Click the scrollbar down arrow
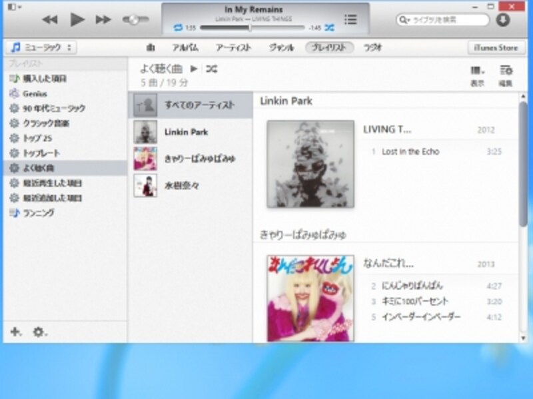 pos(523,338)
